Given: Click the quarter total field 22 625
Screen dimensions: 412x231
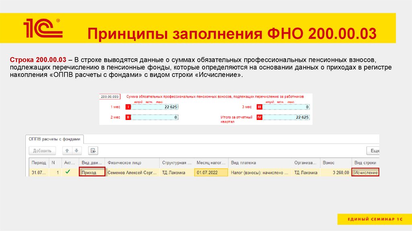Looking at the screenshot, I should click(x=286, y=117).
